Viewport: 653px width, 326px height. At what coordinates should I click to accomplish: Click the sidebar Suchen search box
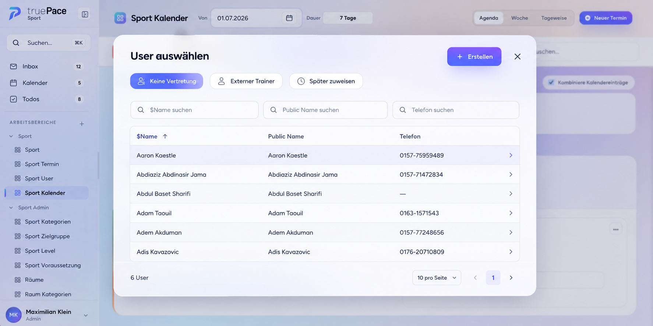49,43
